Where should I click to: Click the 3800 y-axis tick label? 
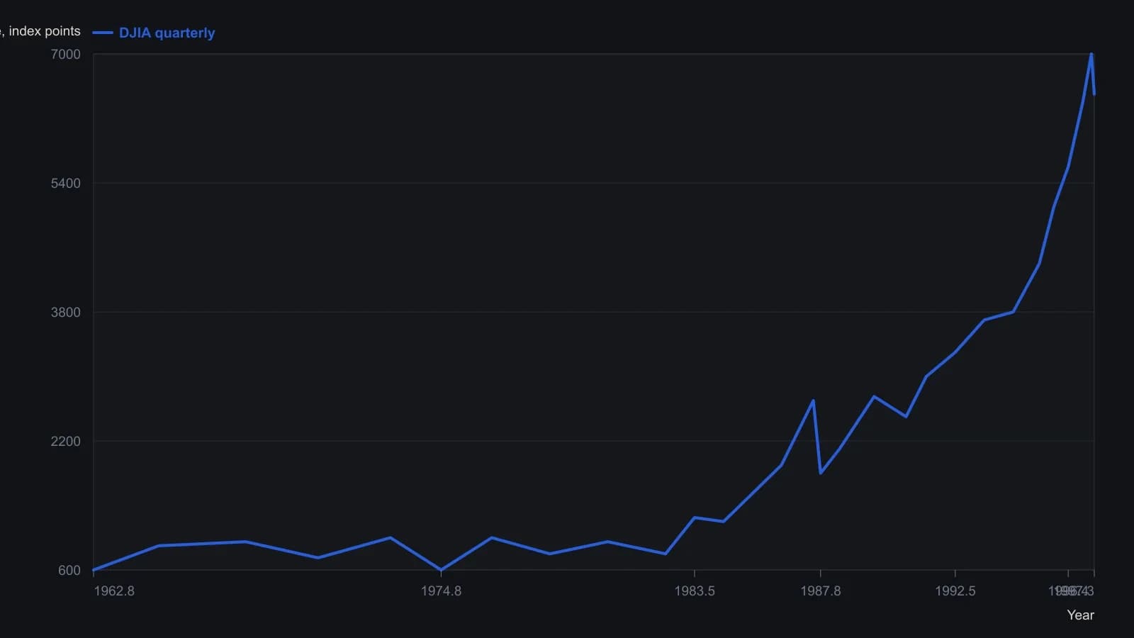tap(66, 313)
